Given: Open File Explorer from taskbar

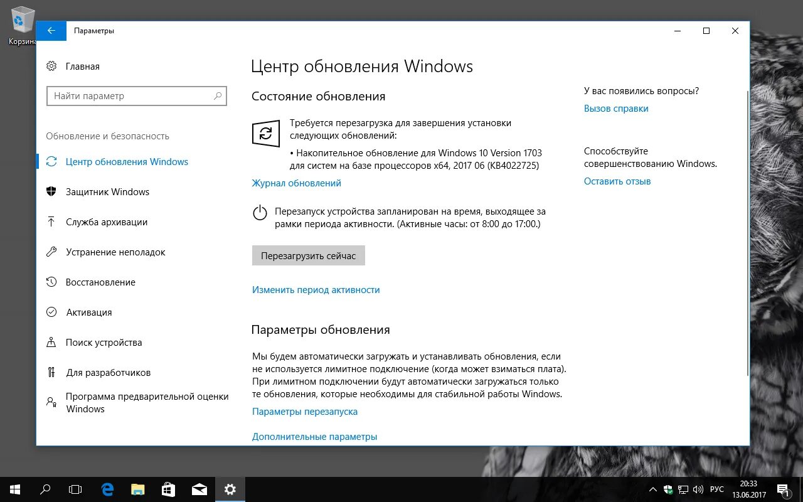Looking at the screenshot, I should (x=138, y=489).
